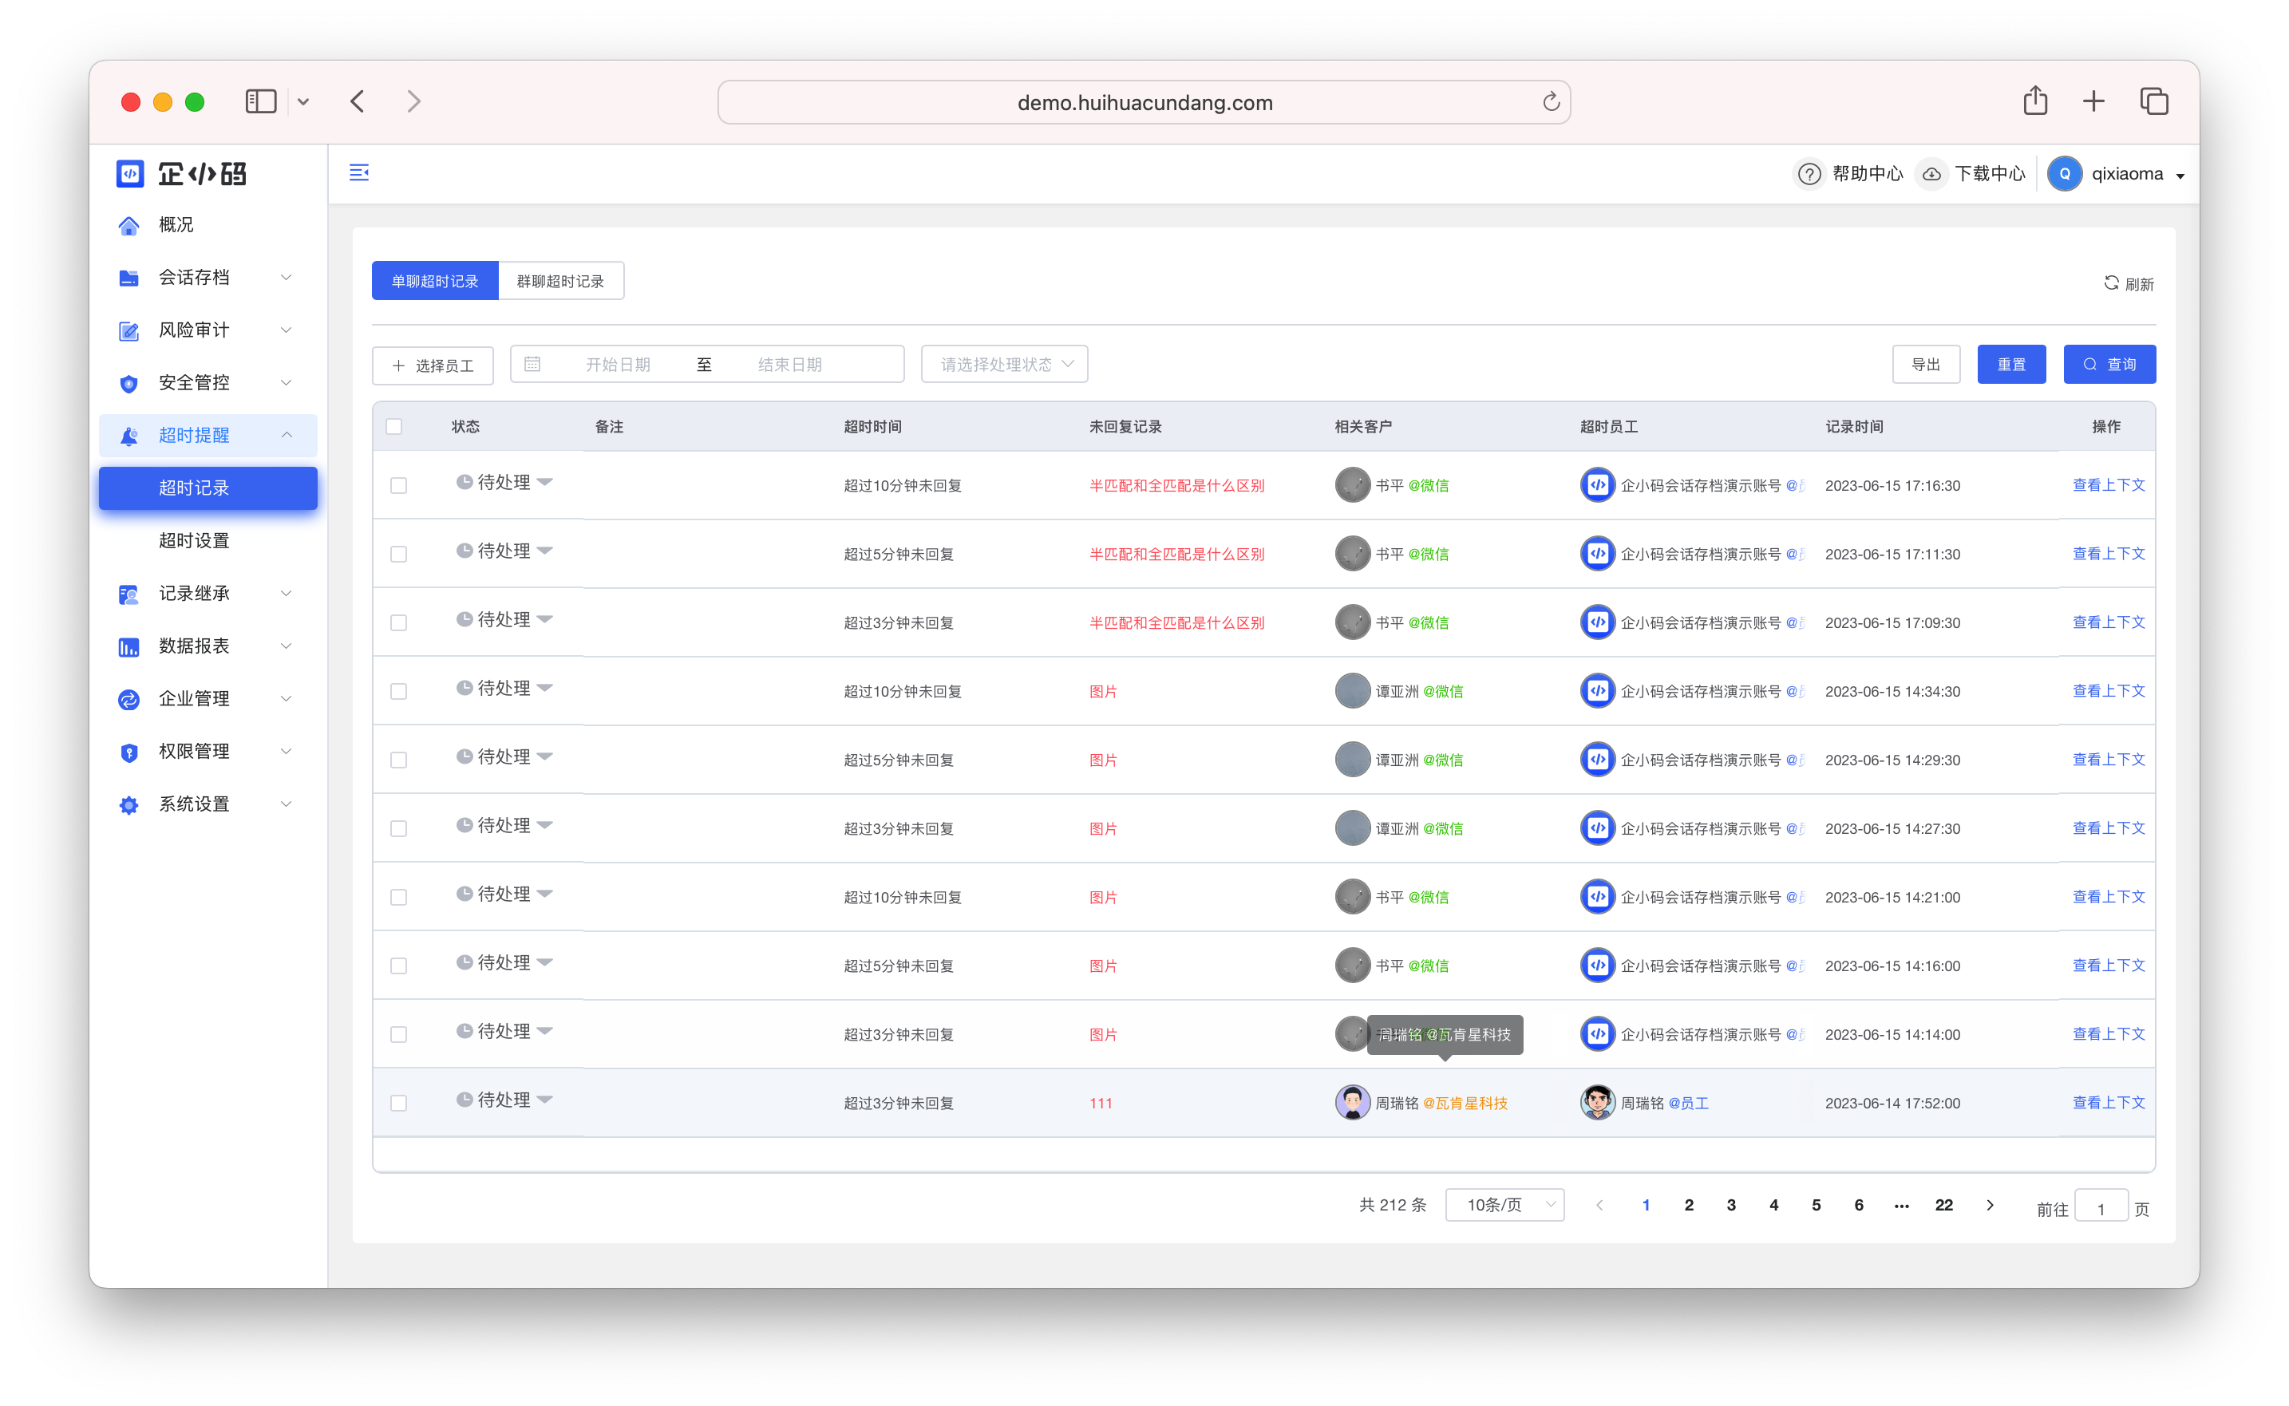
Task: Open 系统设置 menu item
Action: [208, 804]
